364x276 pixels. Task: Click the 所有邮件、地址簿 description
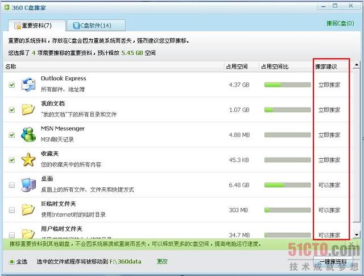coord(63,89)
